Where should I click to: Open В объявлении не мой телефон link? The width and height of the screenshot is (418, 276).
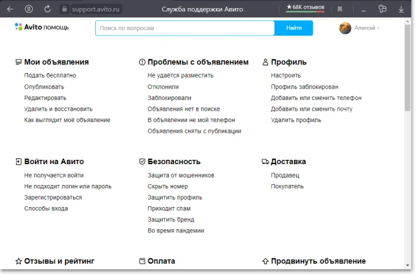[192, 121]
